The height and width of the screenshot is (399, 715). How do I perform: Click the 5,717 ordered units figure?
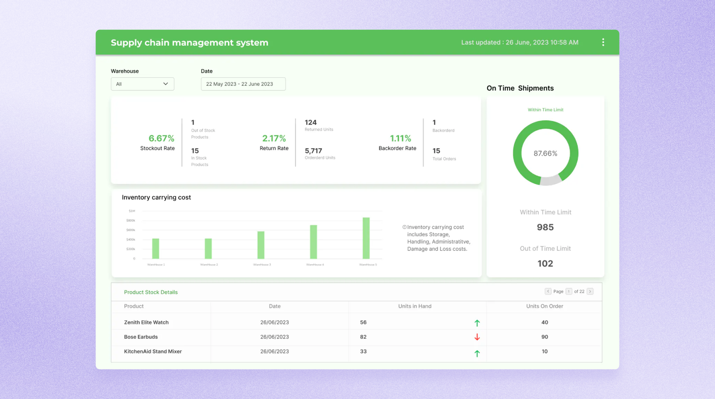pyautogui.click(x=313, y=151)
